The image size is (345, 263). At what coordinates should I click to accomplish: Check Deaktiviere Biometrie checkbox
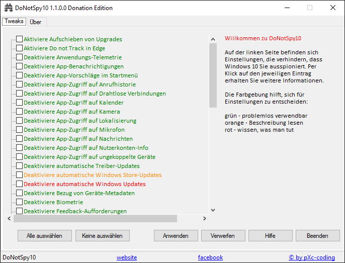(19, 202)
